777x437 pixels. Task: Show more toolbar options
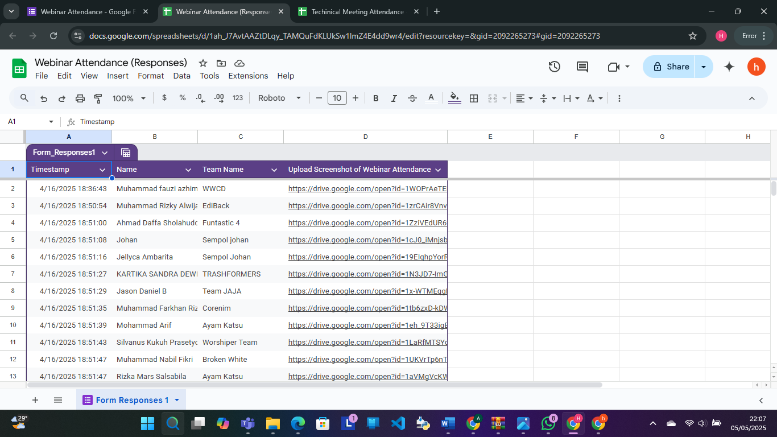(619, 98)
